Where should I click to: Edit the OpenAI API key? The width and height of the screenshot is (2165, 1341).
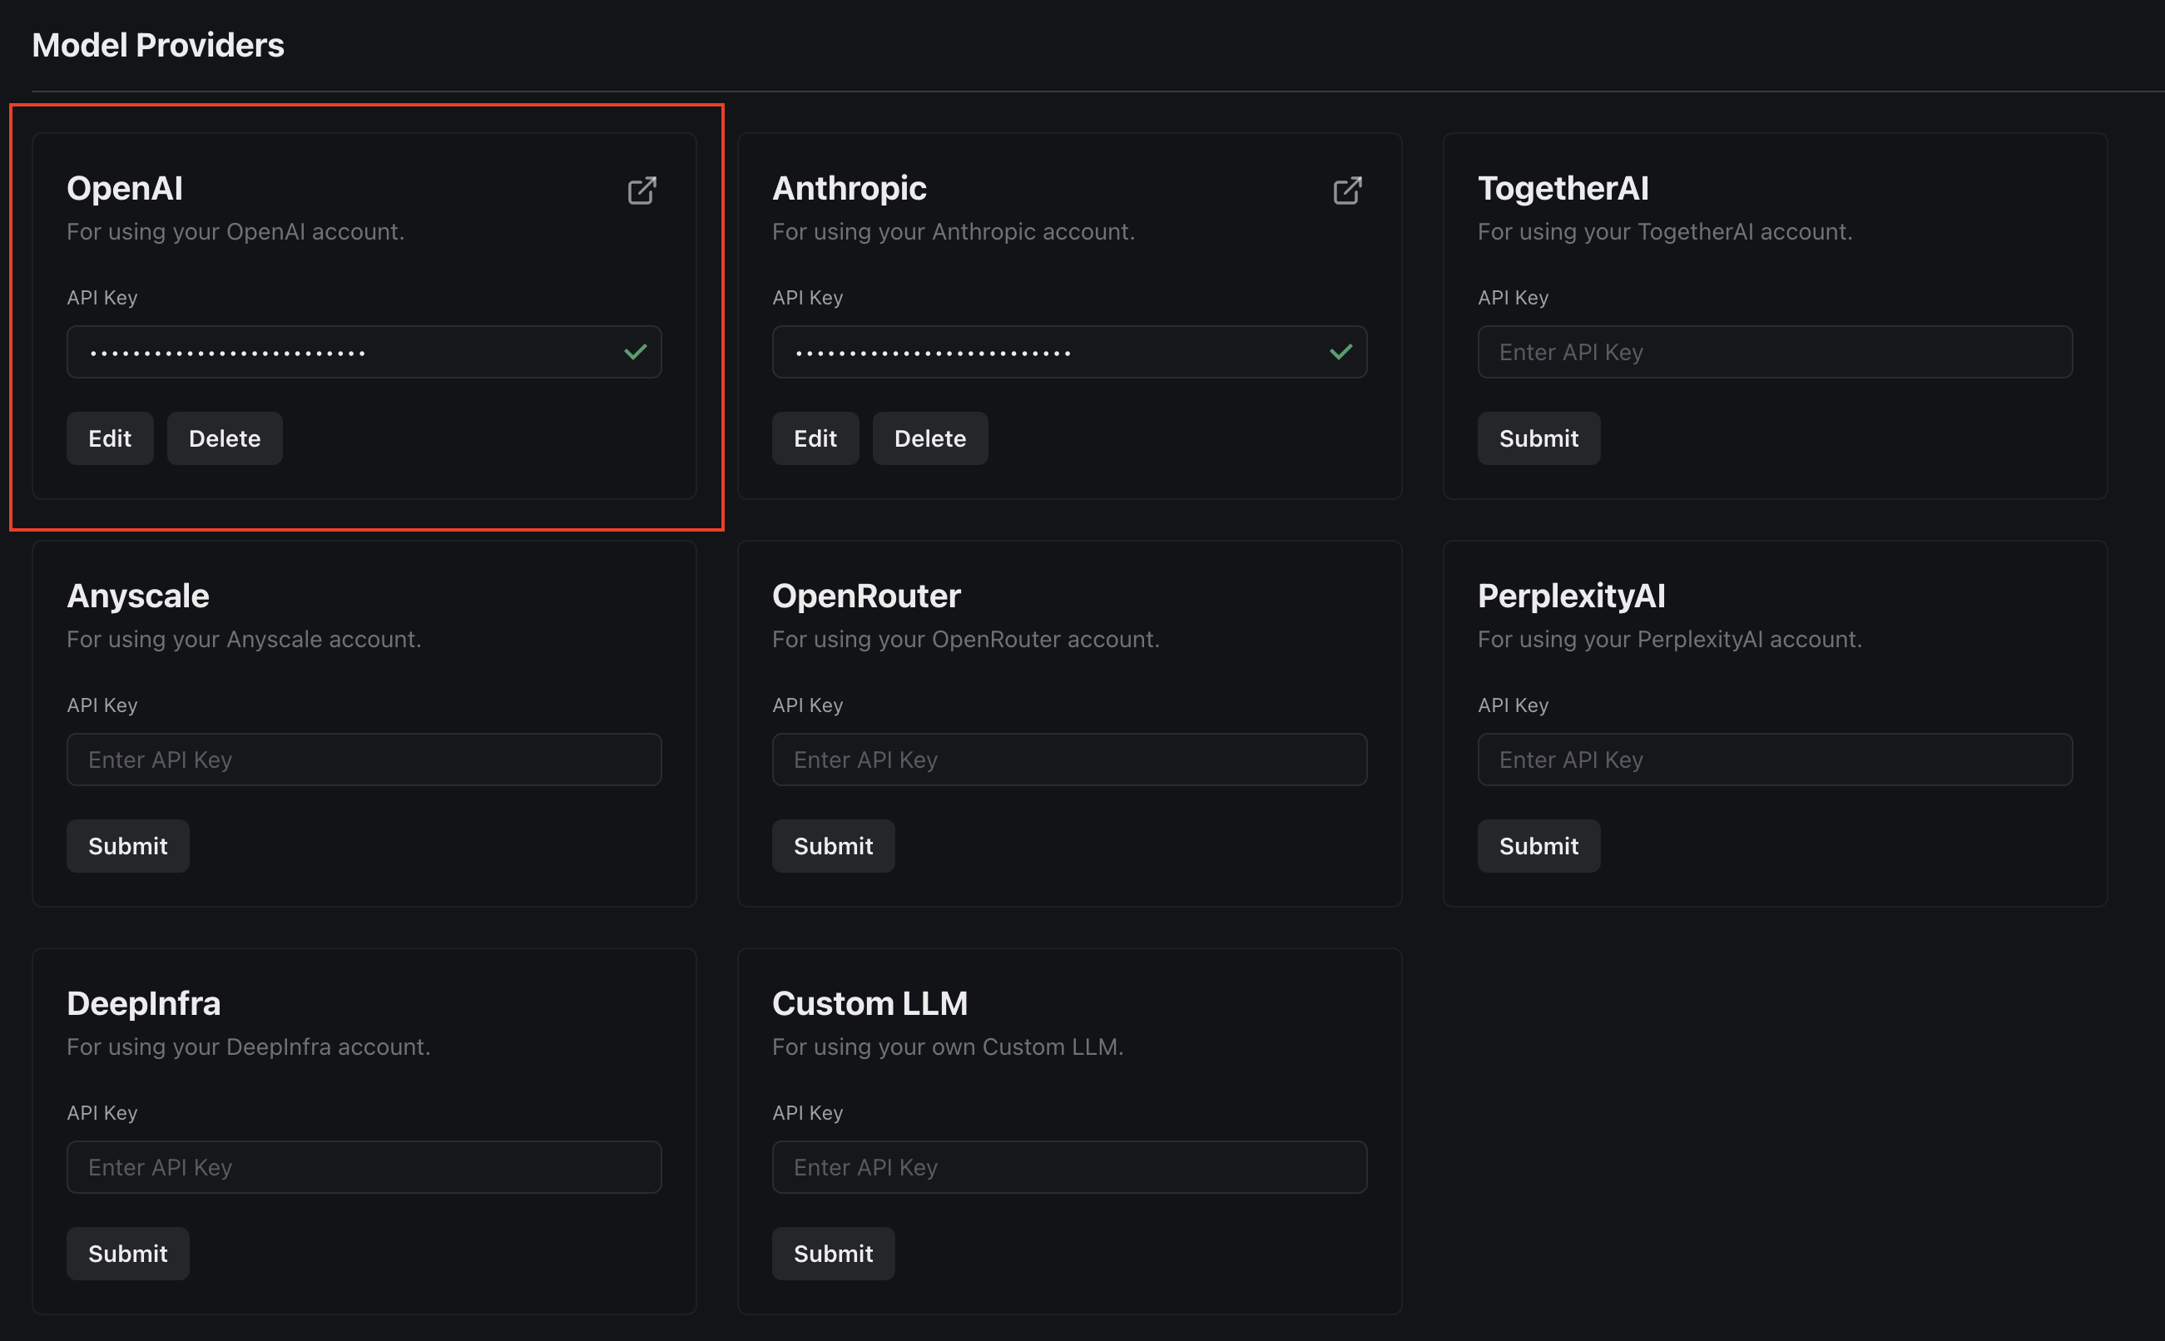click(x=109, y=438)
